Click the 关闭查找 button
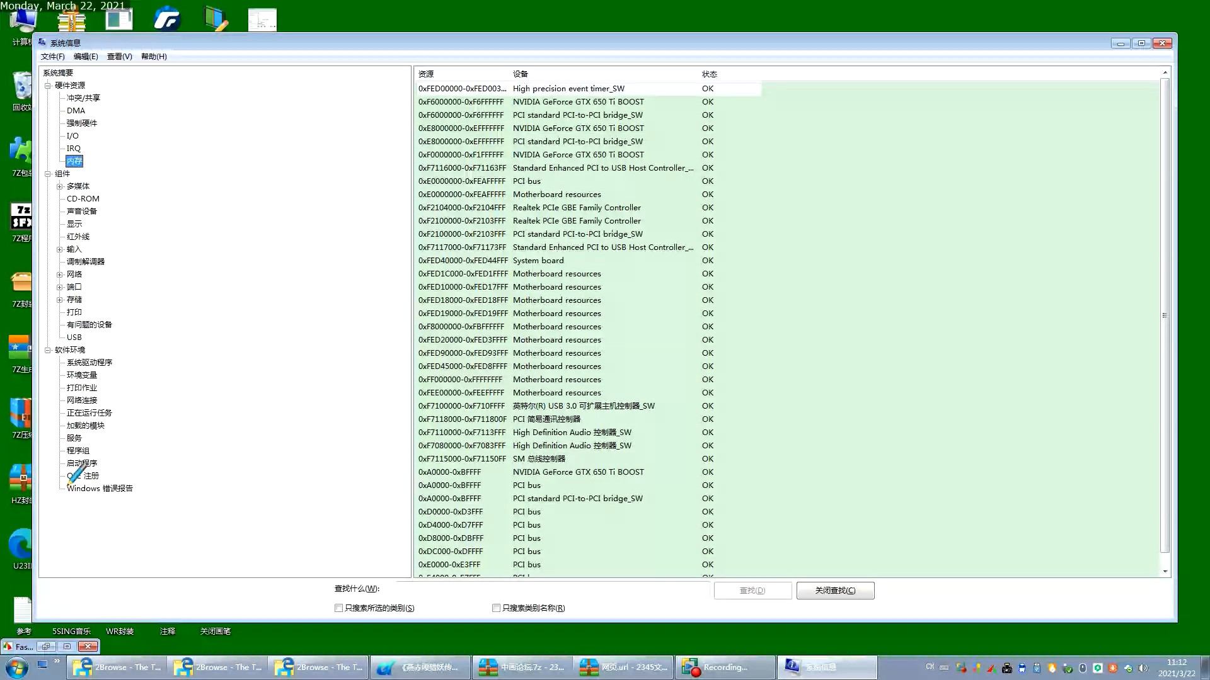 pyautogui.click(x=835, y=591)
